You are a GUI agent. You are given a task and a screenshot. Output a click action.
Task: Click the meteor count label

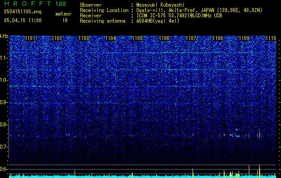pos(63,14)
